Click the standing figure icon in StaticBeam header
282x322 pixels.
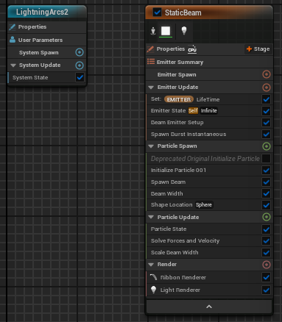coord(153,31)
